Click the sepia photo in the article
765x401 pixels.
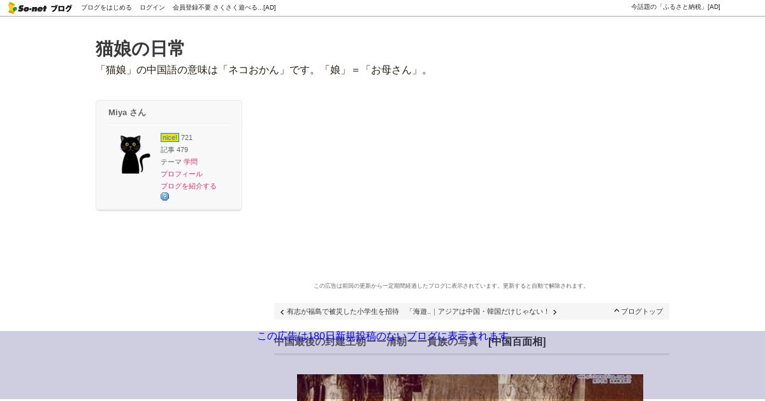click(x=470, y=387)
